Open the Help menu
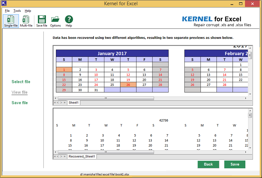Viewport: 262px width, 178px height. (x=28, y=11)
